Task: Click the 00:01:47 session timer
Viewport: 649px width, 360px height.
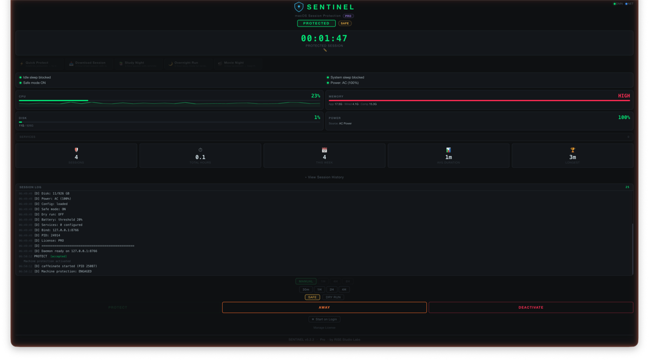Action: 325,38
